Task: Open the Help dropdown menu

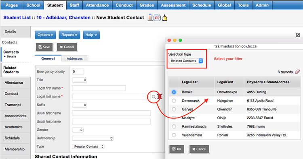Action: [x=91, y=35]
